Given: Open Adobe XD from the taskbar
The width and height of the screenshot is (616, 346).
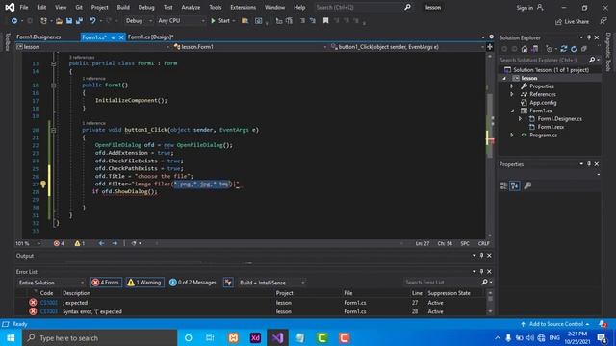Looking at the screenshot, I should point(255,337).
